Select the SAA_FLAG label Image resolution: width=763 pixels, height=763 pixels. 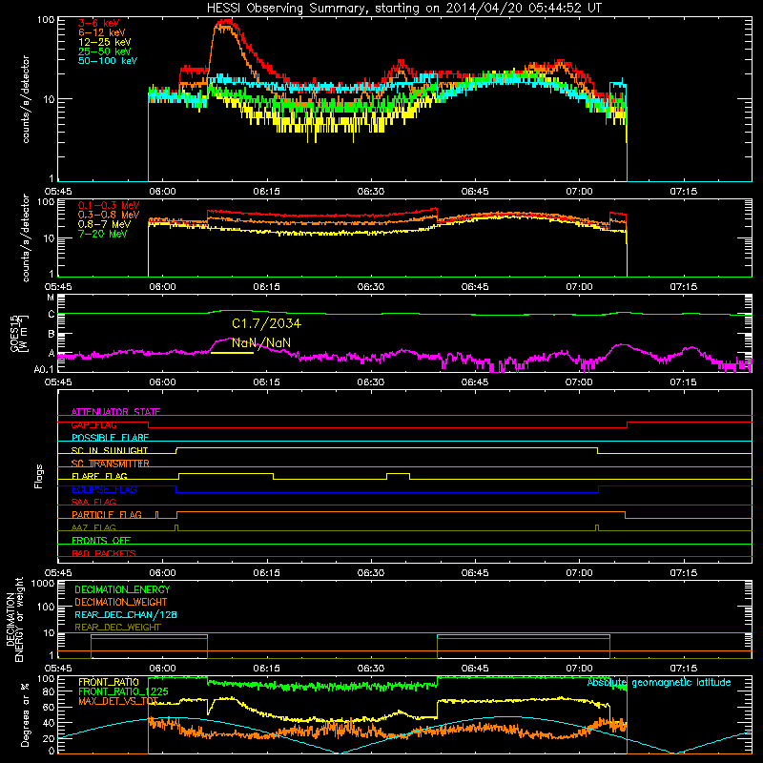(x=93, y=502)
